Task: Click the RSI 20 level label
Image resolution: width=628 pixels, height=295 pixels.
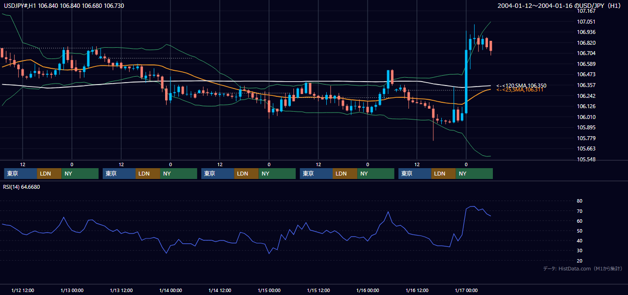Action: 580,261
